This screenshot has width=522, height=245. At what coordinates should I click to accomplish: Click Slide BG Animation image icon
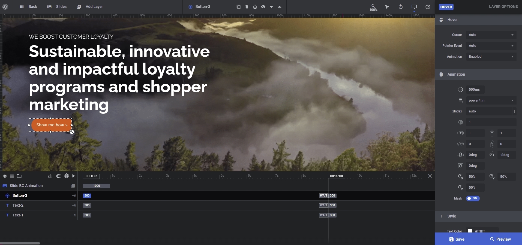tap(73, 186)
